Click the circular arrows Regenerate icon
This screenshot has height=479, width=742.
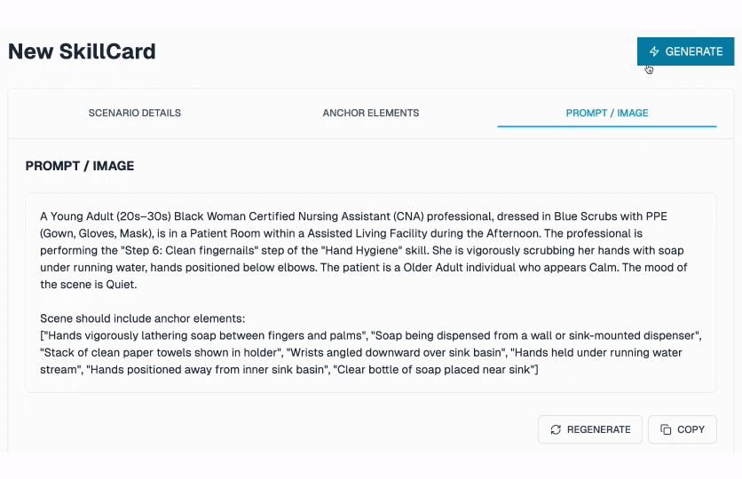556,429
